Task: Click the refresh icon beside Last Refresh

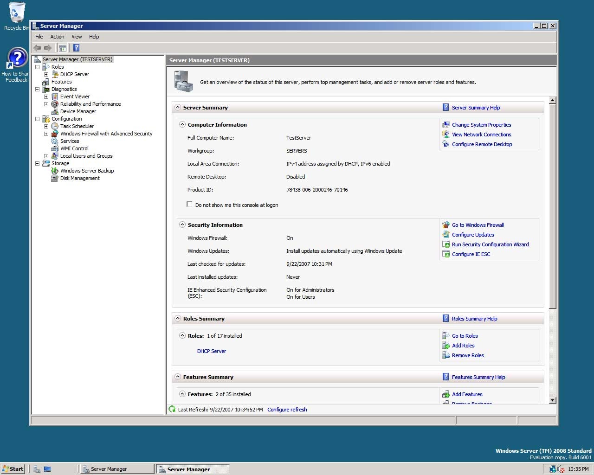Action: pos(172,409)
